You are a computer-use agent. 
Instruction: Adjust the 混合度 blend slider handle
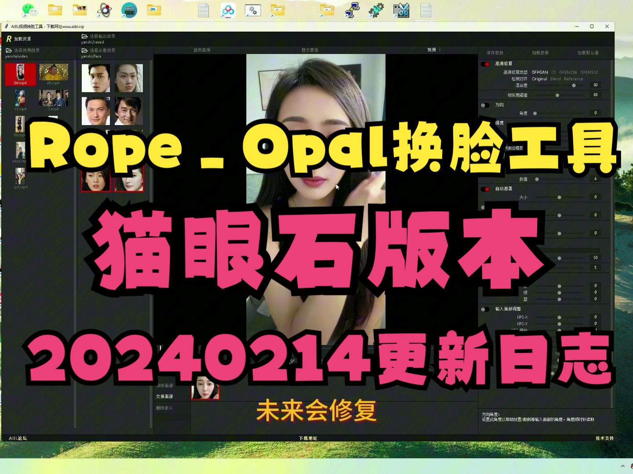pyautogui.click(x=574, y=86)
